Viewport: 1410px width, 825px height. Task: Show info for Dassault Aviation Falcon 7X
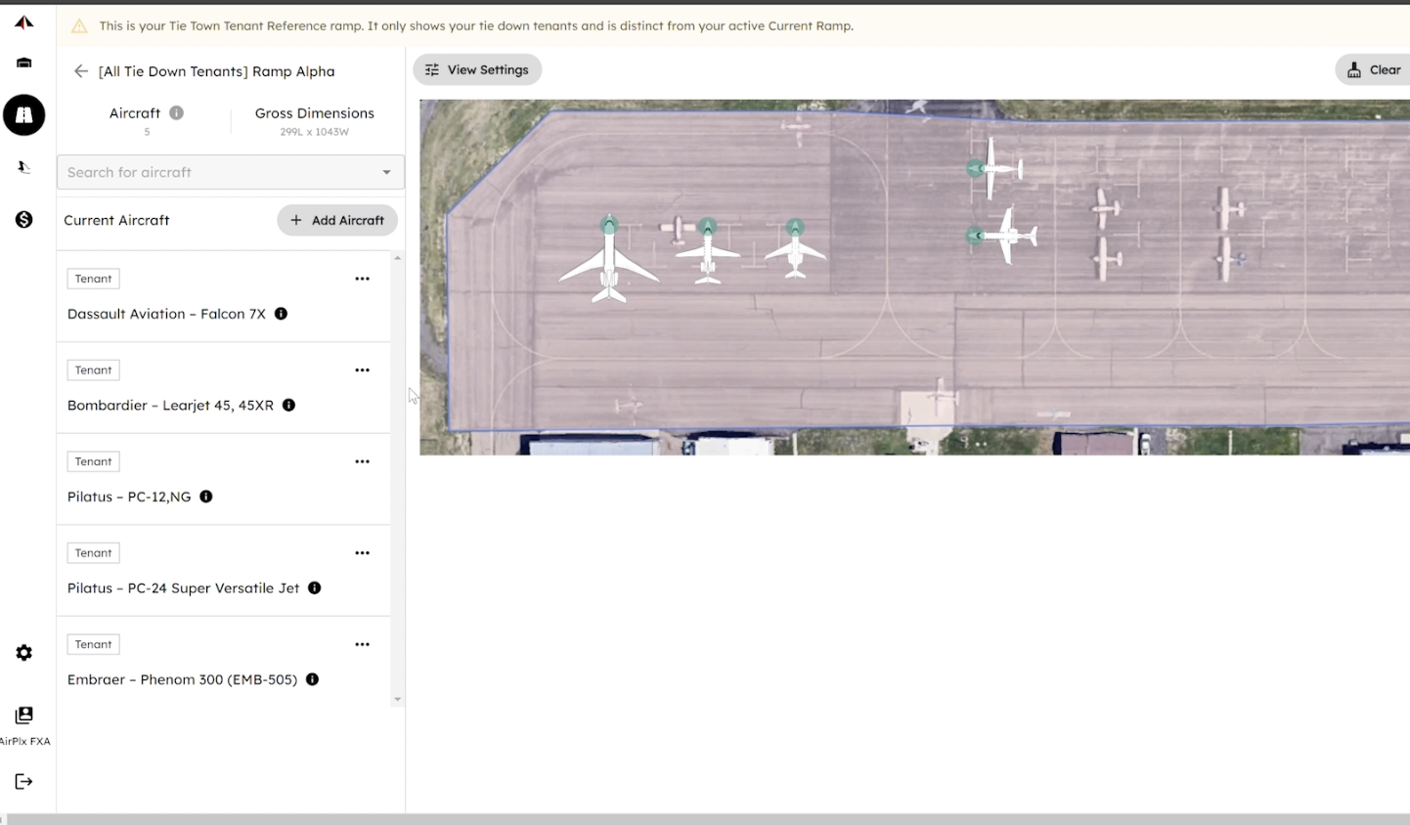pyautogui.click(x=281, y=314)
